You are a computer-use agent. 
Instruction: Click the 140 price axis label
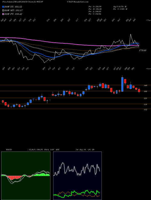[x=145, y=85]
